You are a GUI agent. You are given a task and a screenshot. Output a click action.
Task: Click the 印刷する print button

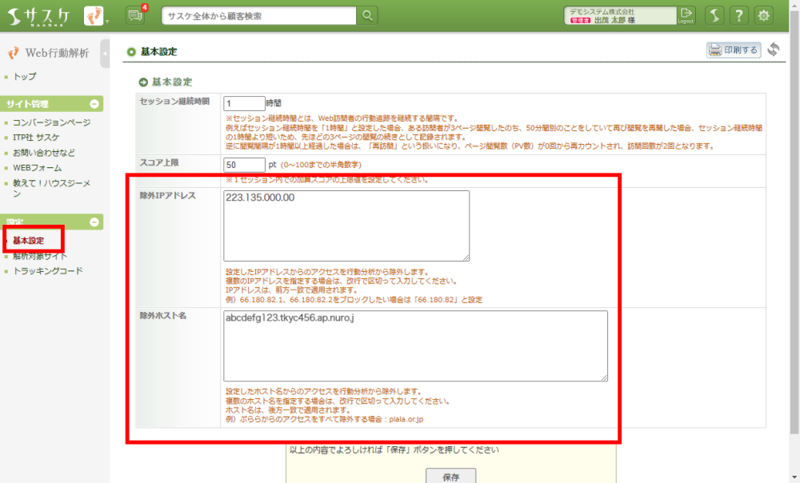(734, 50)
